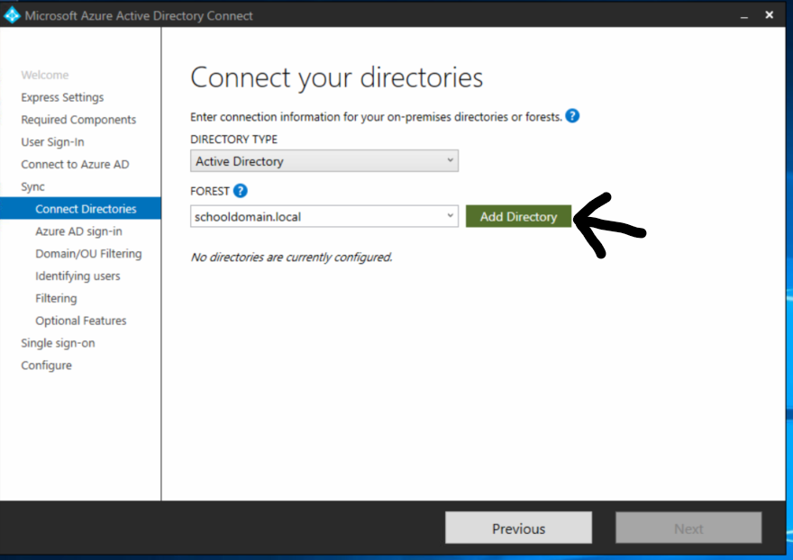
Task: Open the Filtering step
Action: tap(56, 298)
